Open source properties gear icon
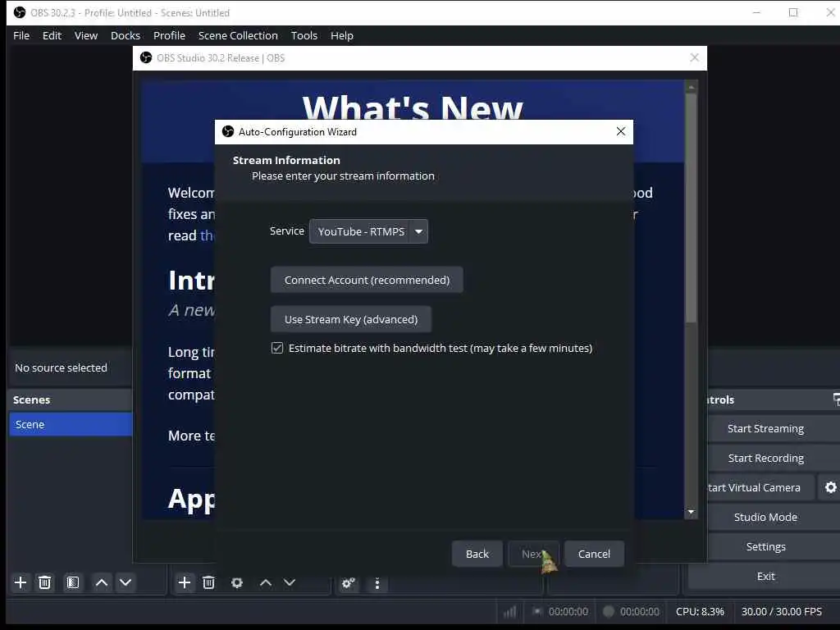 [237, 582]
